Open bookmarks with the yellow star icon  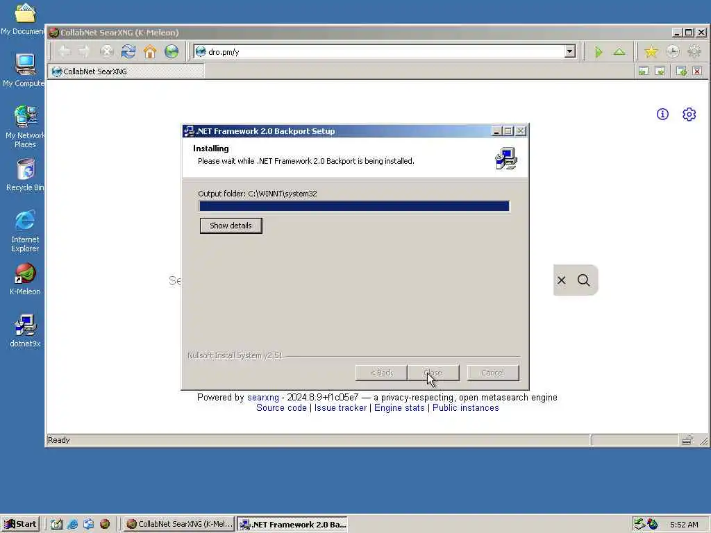point(651,51)
